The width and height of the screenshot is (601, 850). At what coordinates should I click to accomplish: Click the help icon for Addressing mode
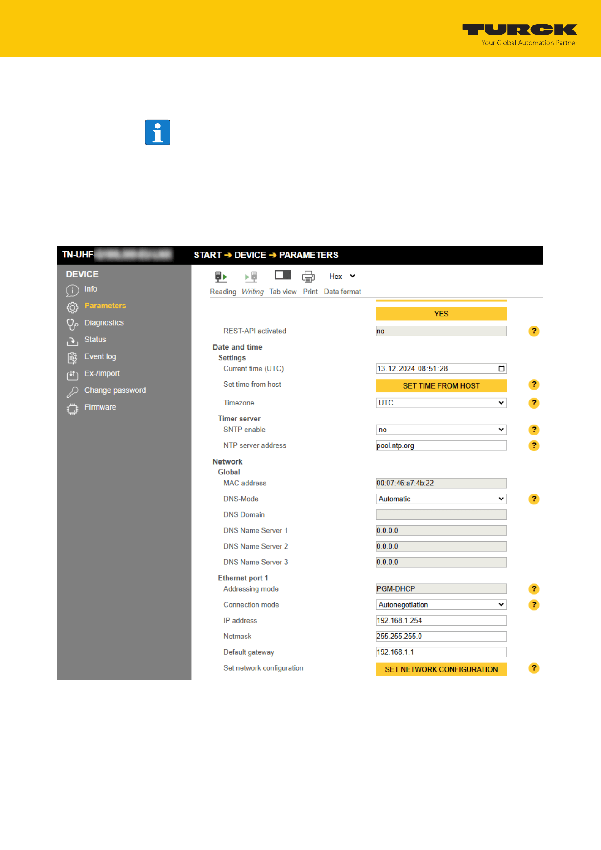click(x=534, y=589)
